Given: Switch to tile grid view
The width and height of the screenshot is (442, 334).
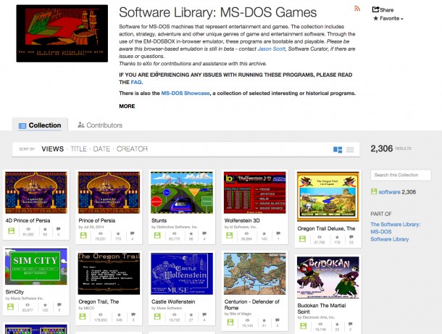Looking at the screenshot, I should [338, 149].
